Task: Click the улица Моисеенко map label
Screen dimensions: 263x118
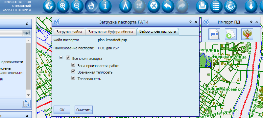Action: coord(224,89)
